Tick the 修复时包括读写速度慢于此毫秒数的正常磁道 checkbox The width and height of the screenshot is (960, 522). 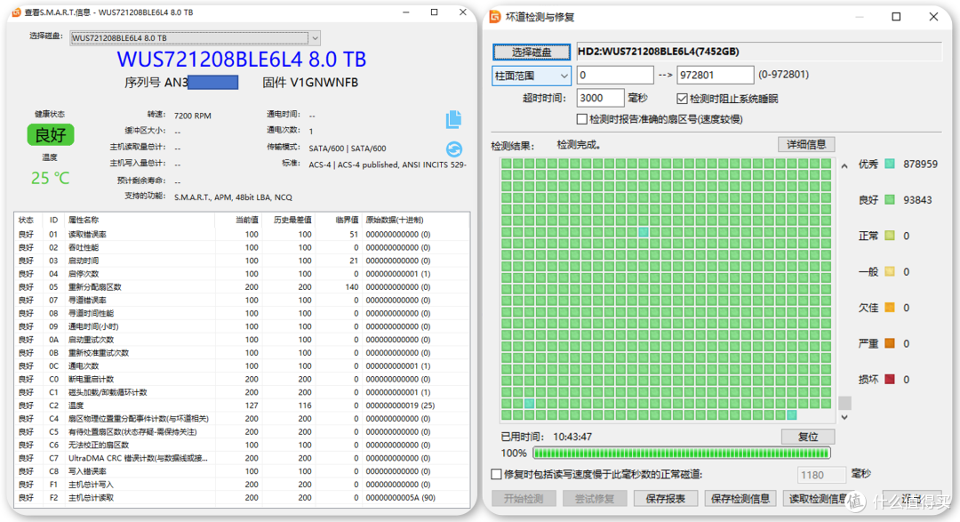[x=496, y=474]
